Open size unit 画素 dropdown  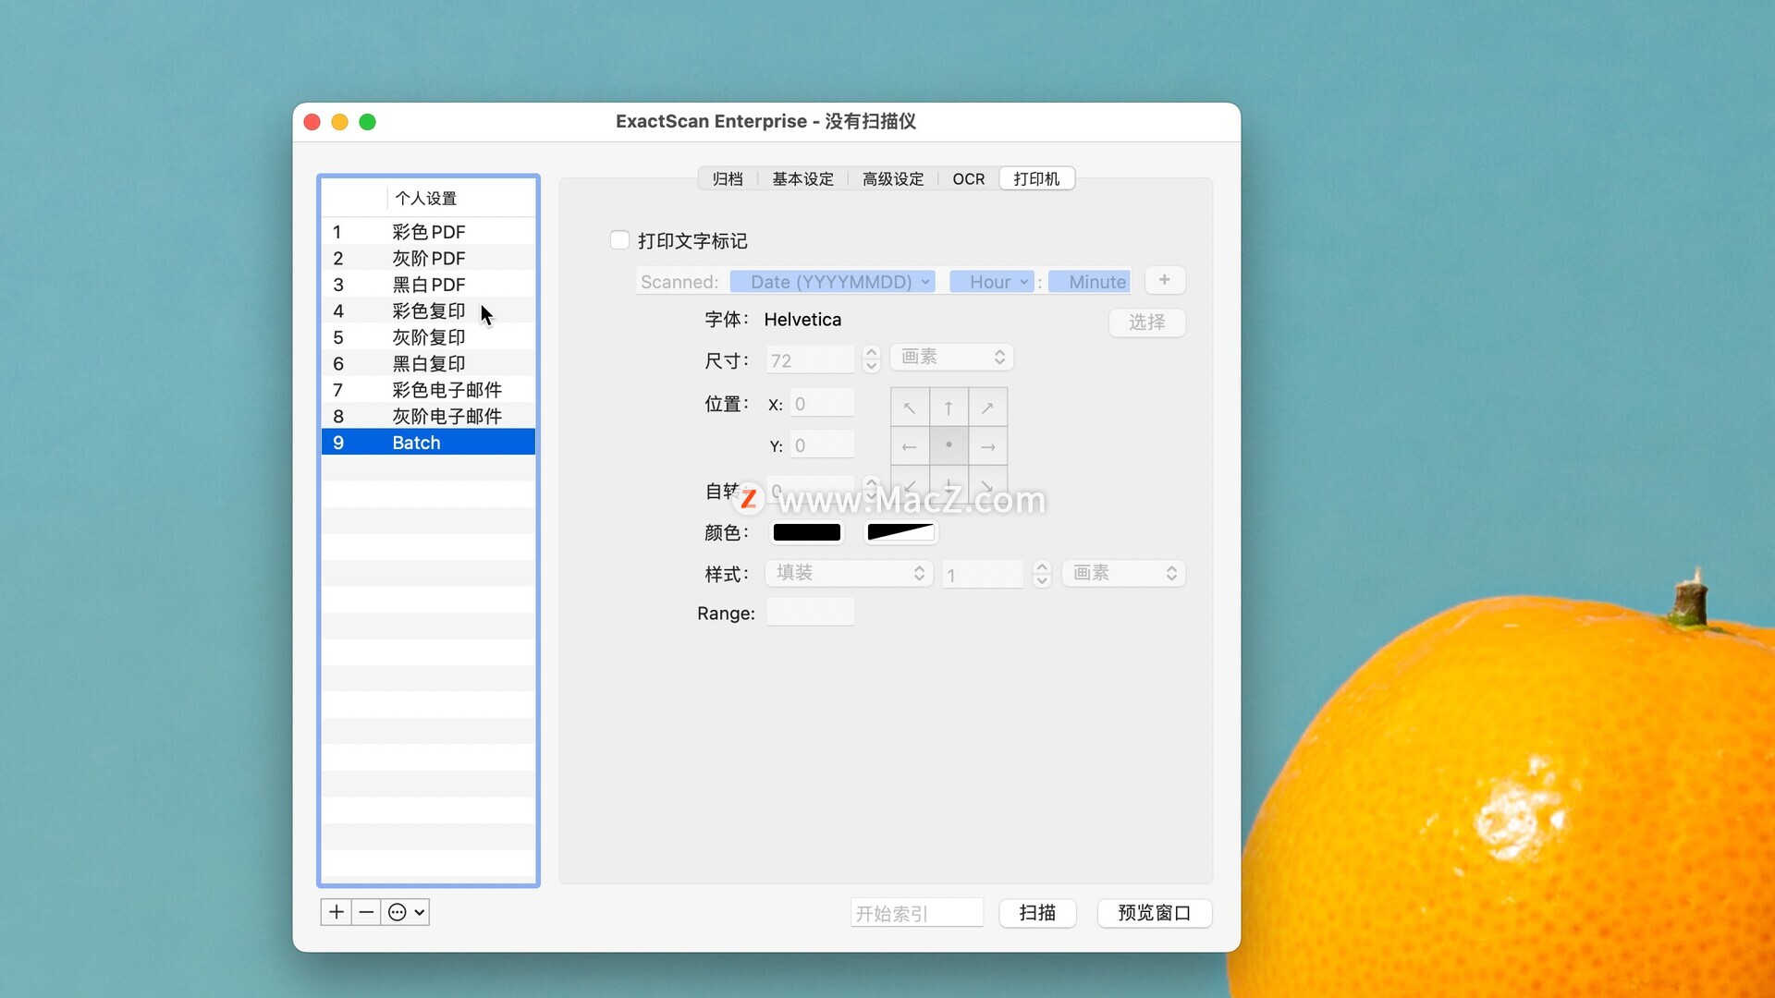tap(952, 357)
